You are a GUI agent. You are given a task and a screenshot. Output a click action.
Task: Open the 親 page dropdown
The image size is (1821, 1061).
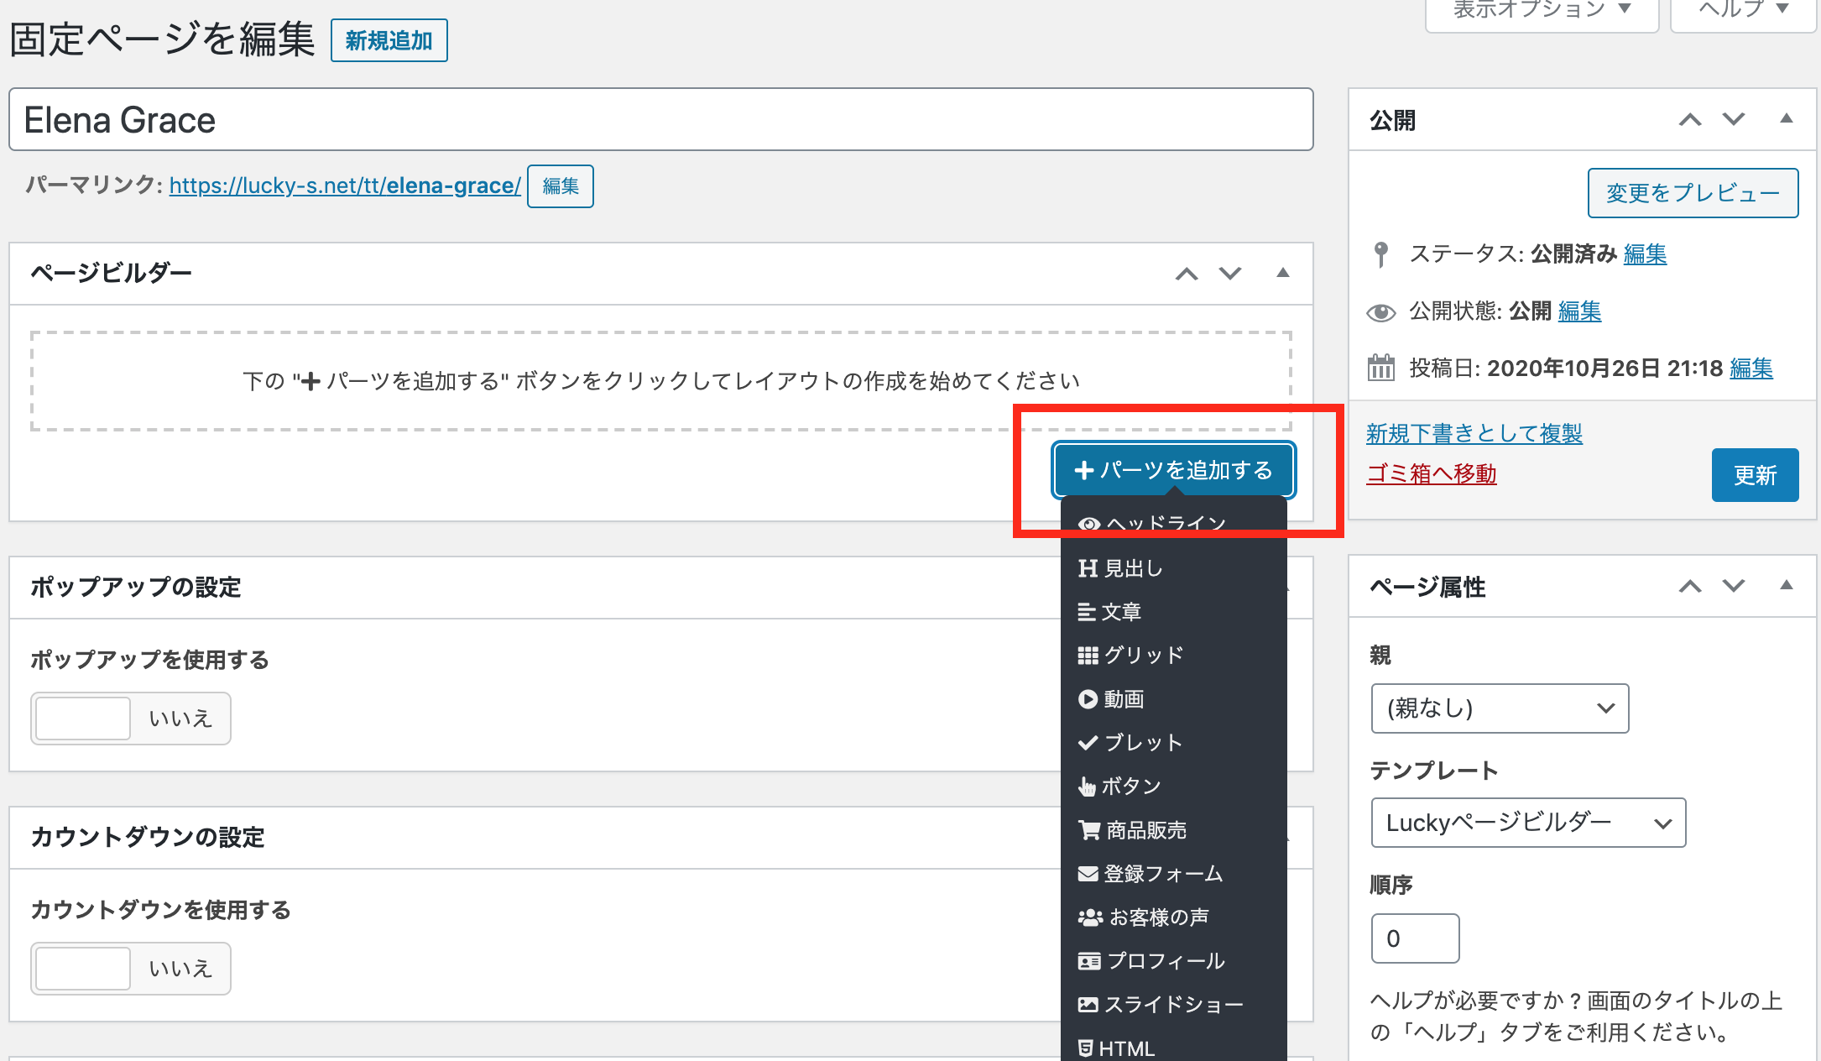pos(1500,708)
